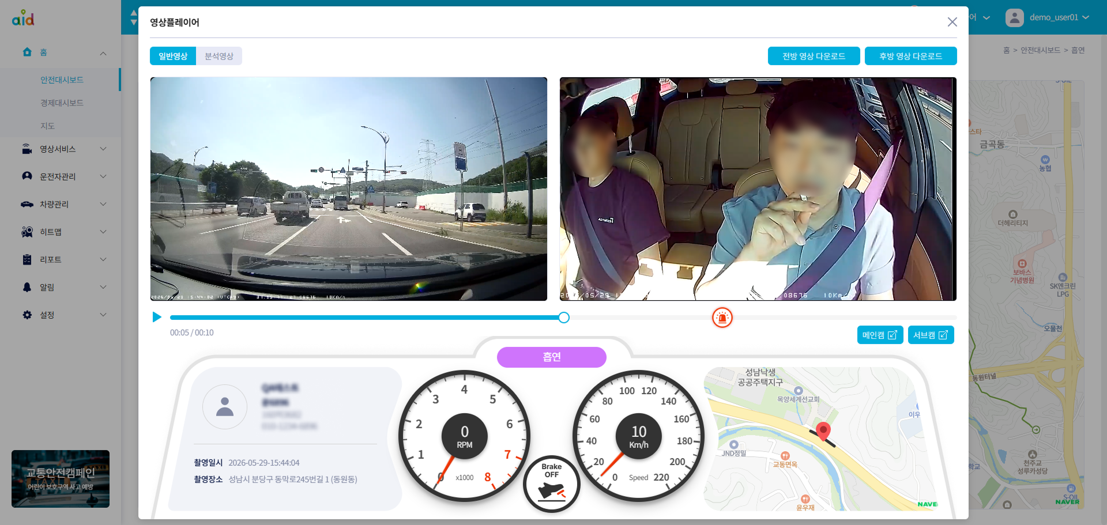The height and width of the screenshot is (525, 1107).
Task: Click the video progress slider handle
Action: 564,318
